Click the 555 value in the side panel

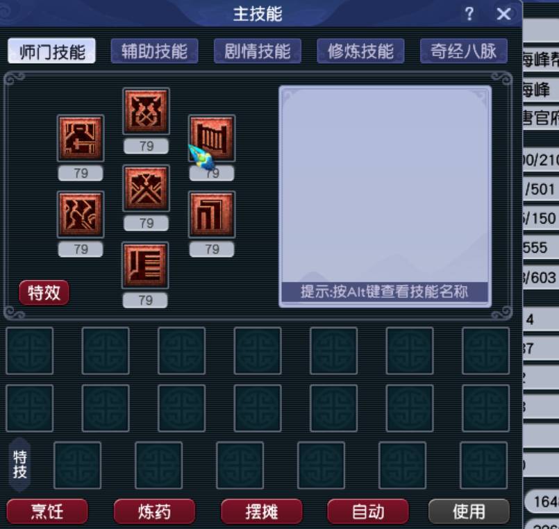click(x=535, y=248)
